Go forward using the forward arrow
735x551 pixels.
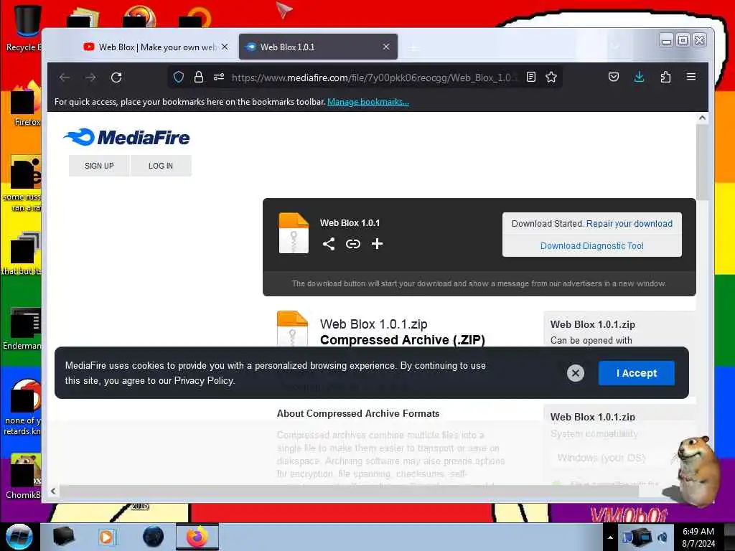click(90, 77)
